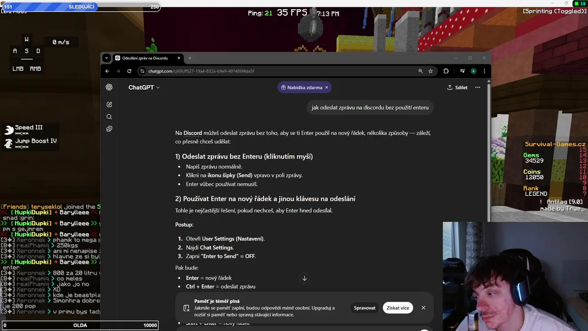Screen dimensions: 588x331
Task: Click the 'Zapni "Enter to Send" = OFF' step
Action: [x=220, y=256]
